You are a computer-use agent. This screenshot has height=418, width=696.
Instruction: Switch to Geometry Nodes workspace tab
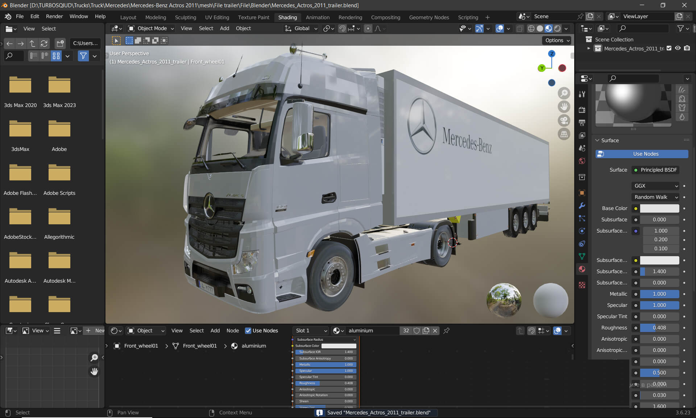click(x=429, y=17)
